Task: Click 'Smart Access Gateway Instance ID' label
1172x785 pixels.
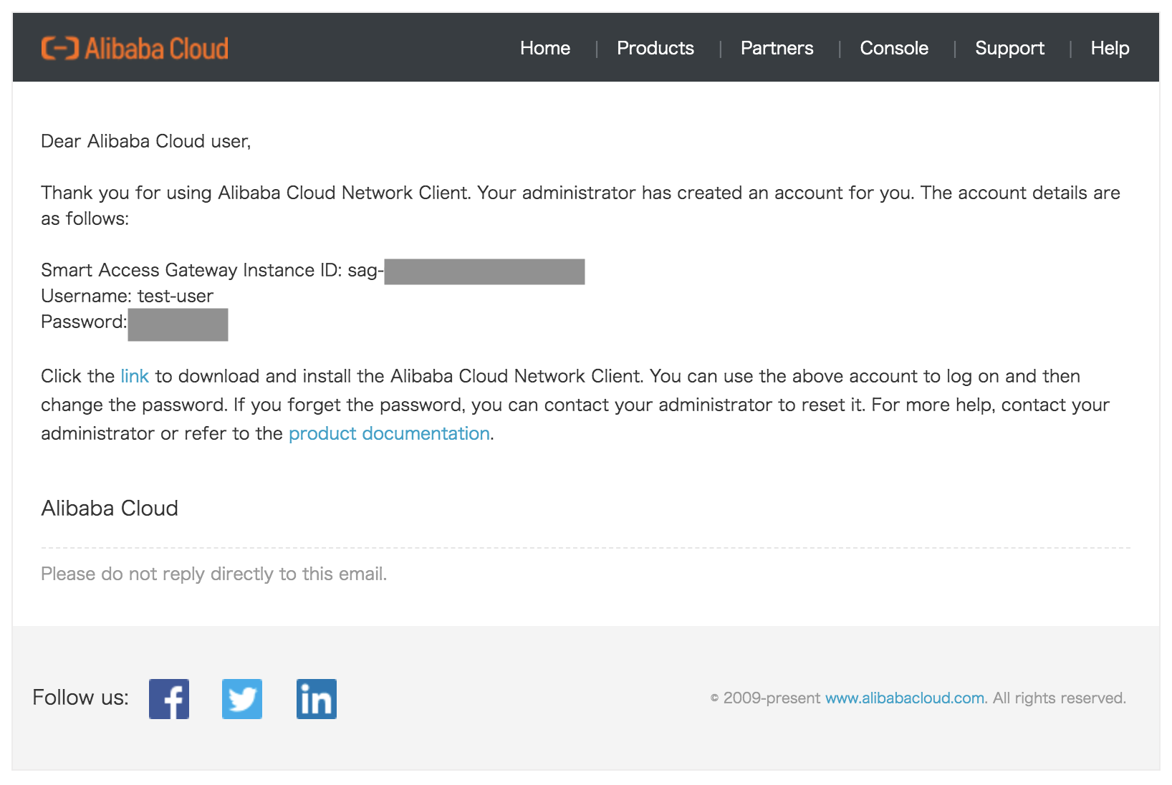Action: coord(191,270)
